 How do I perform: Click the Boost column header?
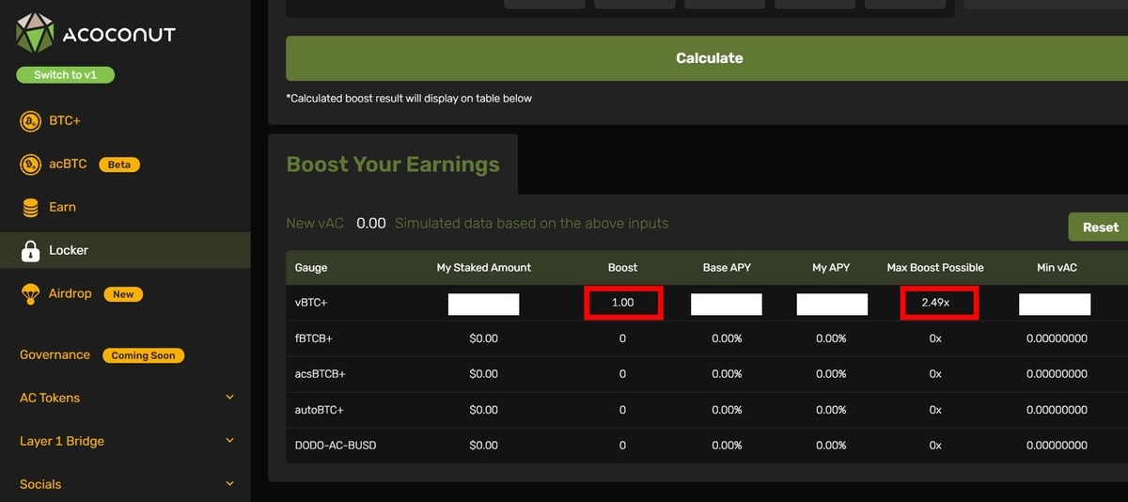coord(622,268)
